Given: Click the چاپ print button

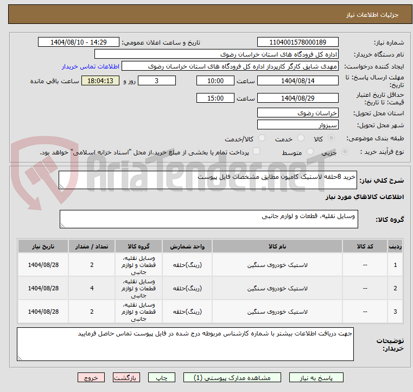Looking at the screenshot, I should pyautogui.click(x=162, y=377).
